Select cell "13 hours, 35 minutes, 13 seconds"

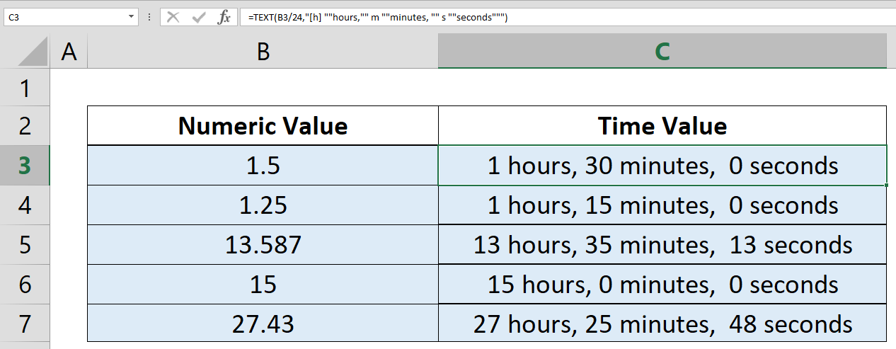coord(662,244)
